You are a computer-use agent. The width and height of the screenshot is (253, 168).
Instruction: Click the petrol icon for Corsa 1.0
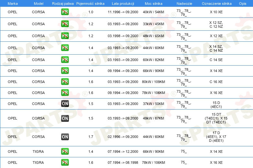(x=65, y=12)
